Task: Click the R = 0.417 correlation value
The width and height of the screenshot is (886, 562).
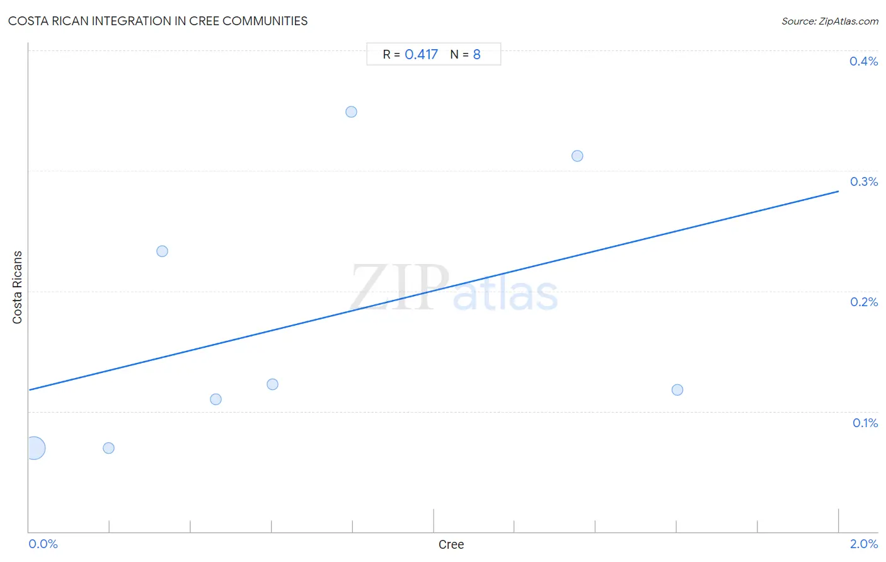Action: coord(410,54)
